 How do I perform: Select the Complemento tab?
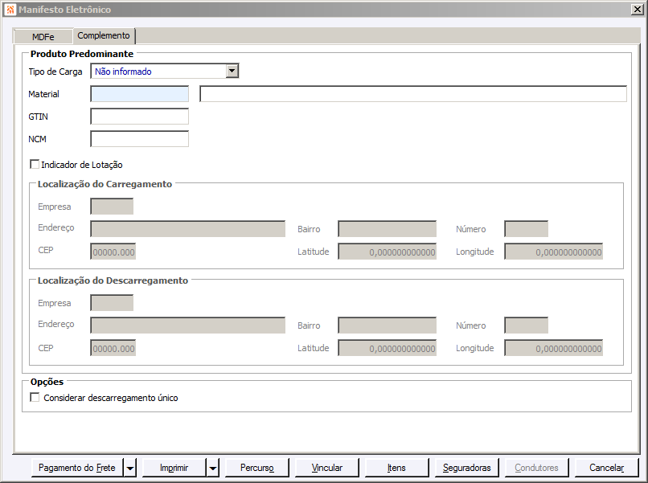[104, 35]
